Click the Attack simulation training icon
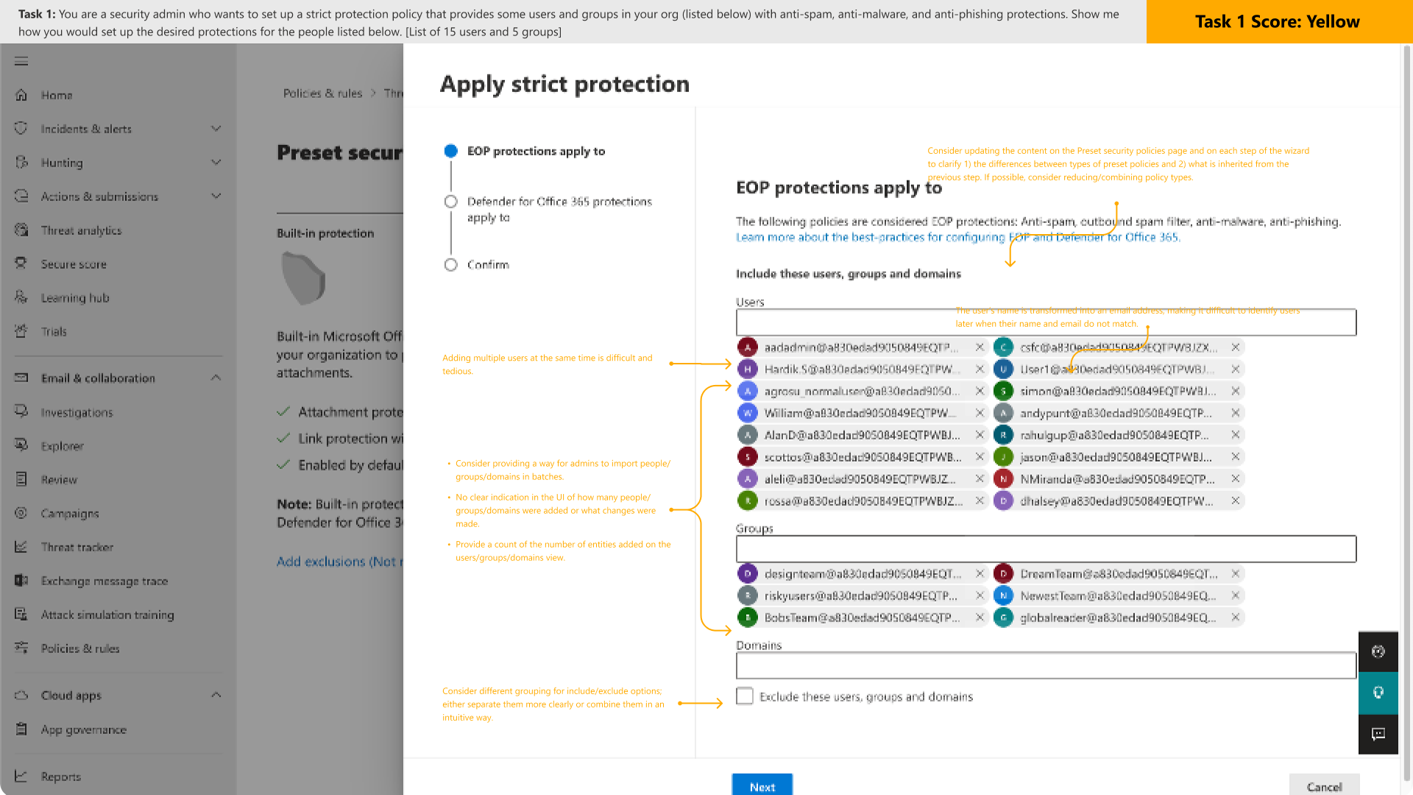1413x795 pixels. [x=21, y=614]
